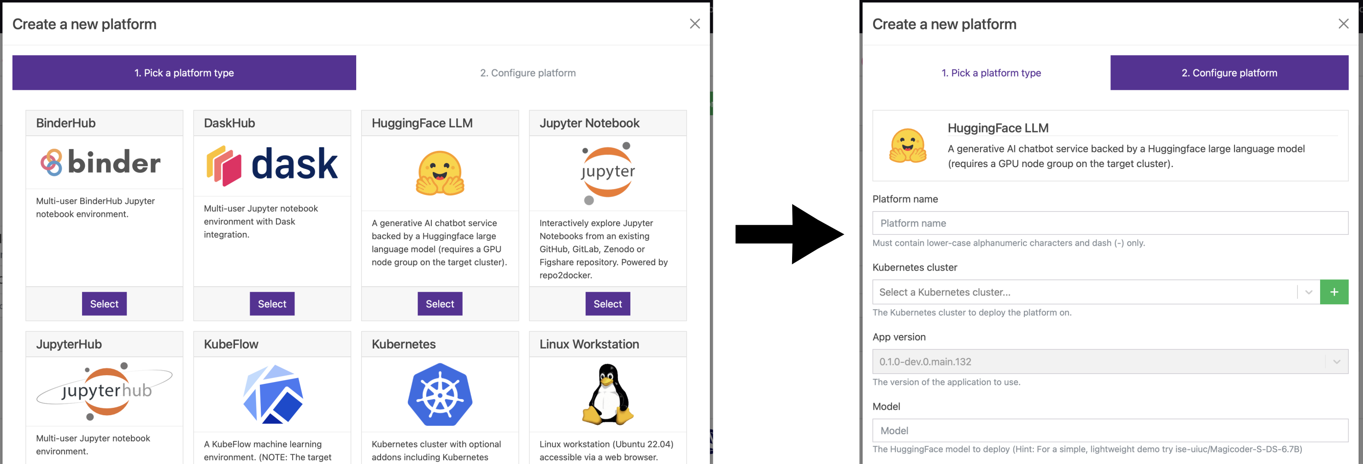
Task: Click the 'Must contain lower-case alphanumeric' hint text
Action: (x=1009, y=243)
